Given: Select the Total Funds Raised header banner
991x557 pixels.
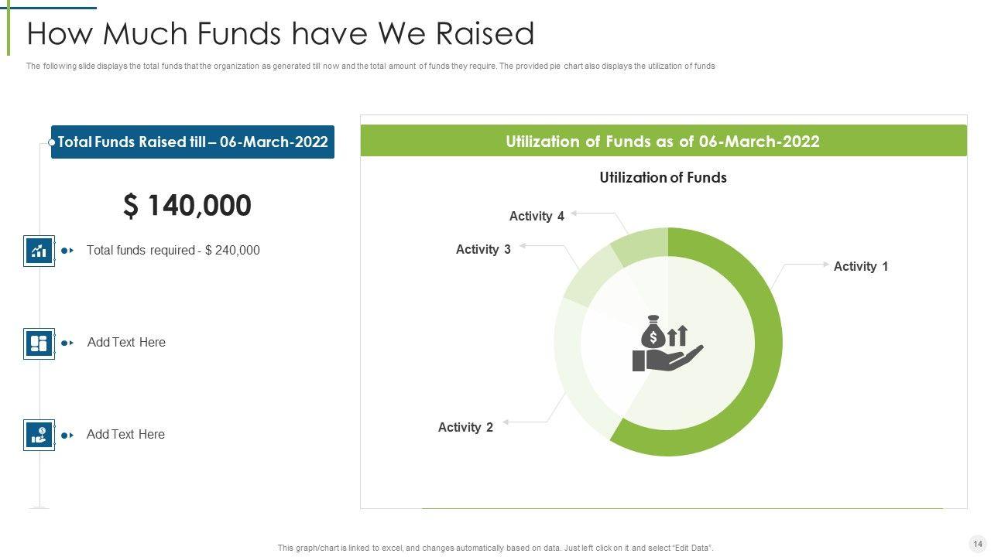Looking at the screenshot, I should click(193, 142).
